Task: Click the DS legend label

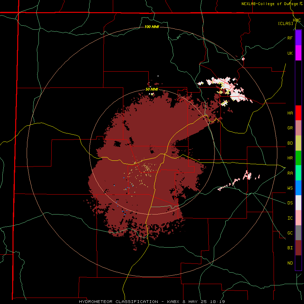Action: [290, 203]
